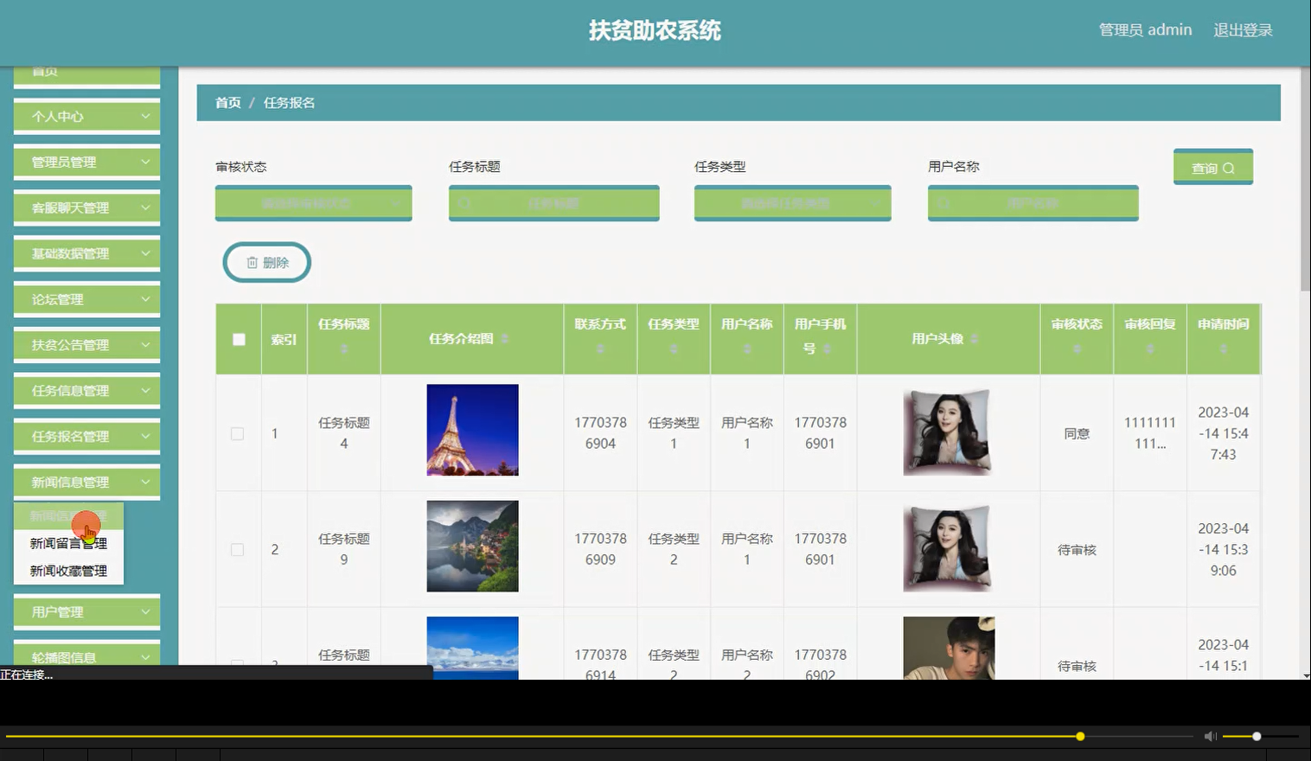Sort table by 任务介绍图 column arrows
The height and width of the screenshot is (761, 1311).
505,338
